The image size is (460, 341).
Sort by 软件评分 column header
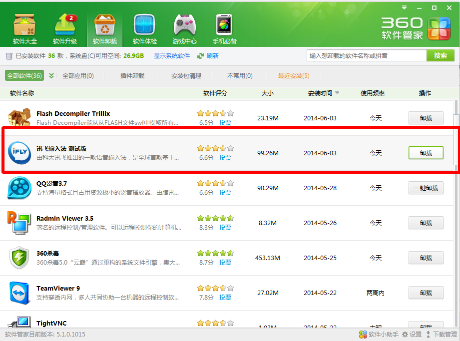coord(215,93)
